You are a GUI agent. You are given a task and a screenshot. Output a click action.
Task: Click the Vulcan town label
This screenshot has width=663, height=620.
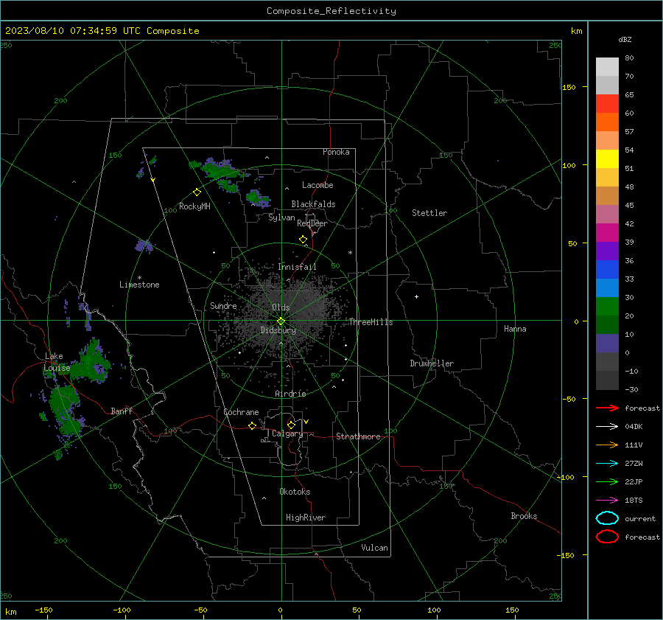click(374, 548)
